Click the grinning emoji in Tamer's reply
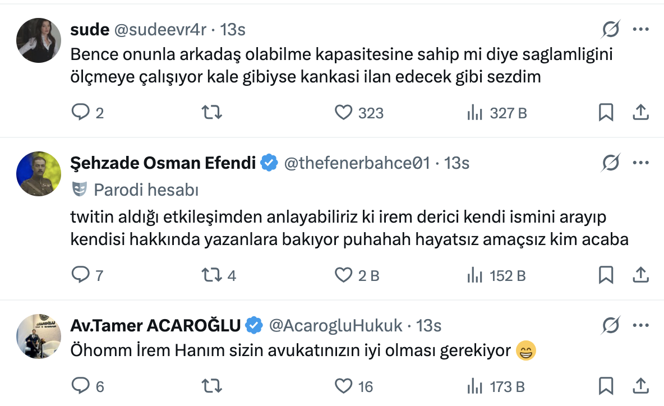The width and height of the screenshot is (664, 406). tap(526, 350)
